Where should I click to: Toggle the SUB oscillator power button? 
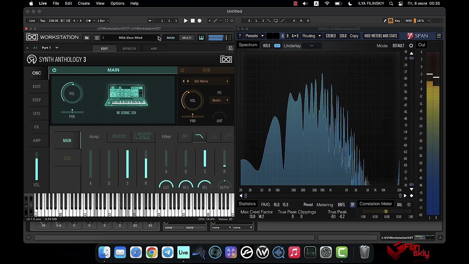(182, 70)
